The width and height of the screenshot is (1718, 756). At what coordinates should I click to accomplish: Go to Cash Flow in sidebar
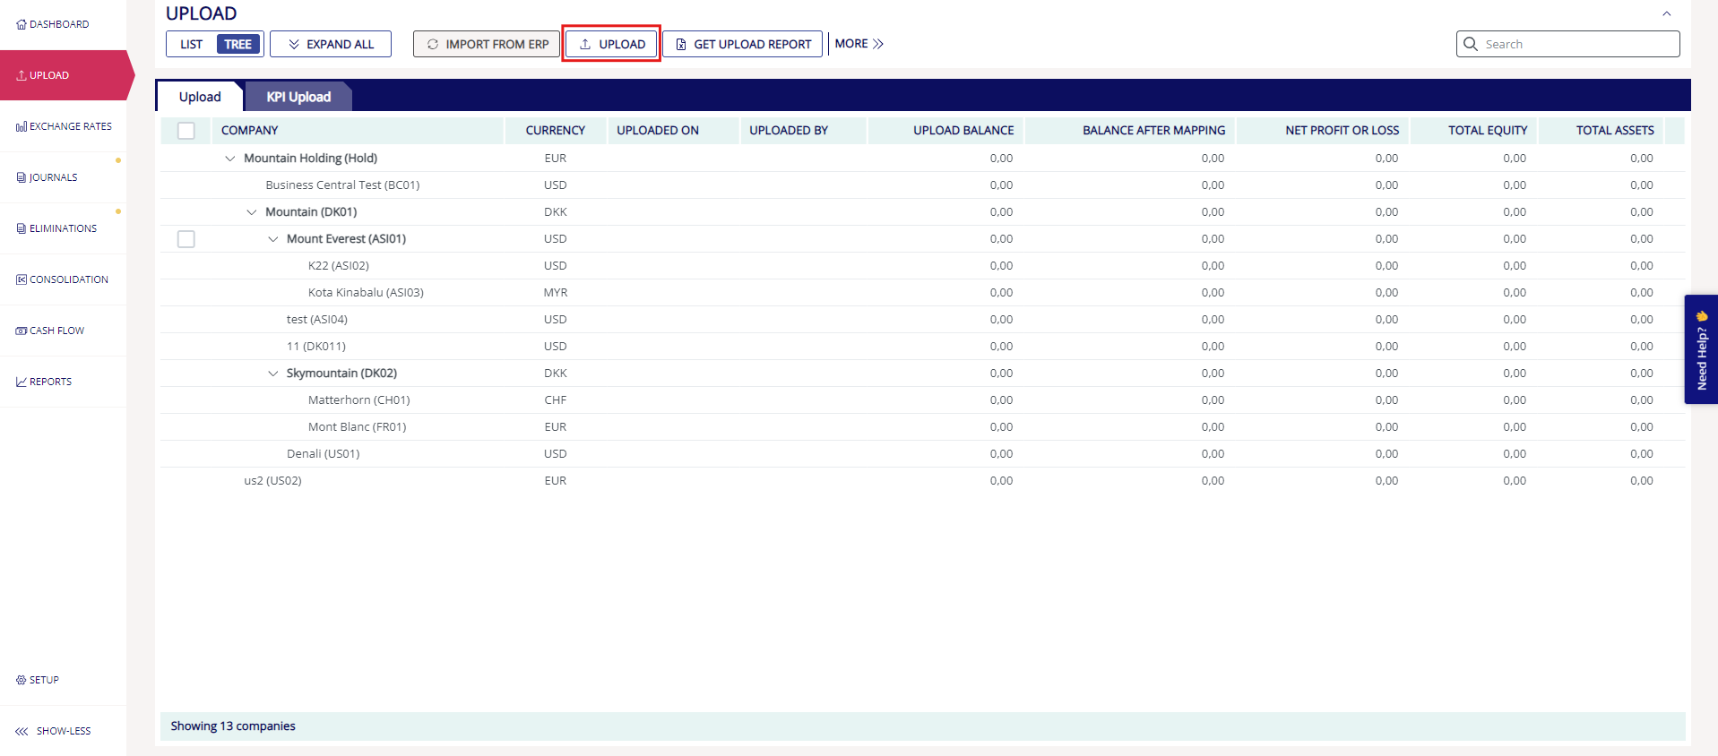[x=63, y=331]
